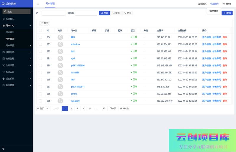This screenshot has height=152, width=236.
Task: Go to page 30
Action: [x=104, y=108]
